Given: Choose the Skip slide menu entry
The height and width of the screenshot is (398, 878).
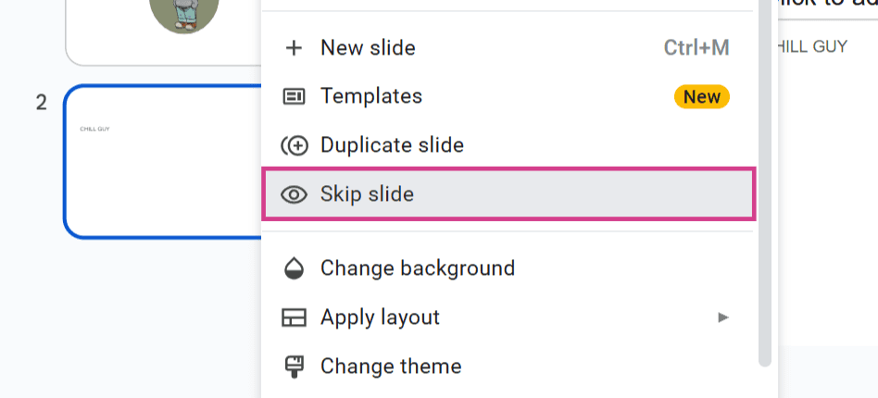Looking at the screenshot, I should [509, 194].
